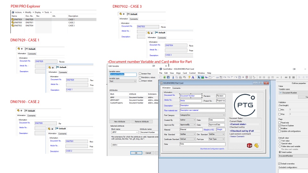
Task: Click the Paste icon in Card Editor toolbar
Action: point(181,77)
